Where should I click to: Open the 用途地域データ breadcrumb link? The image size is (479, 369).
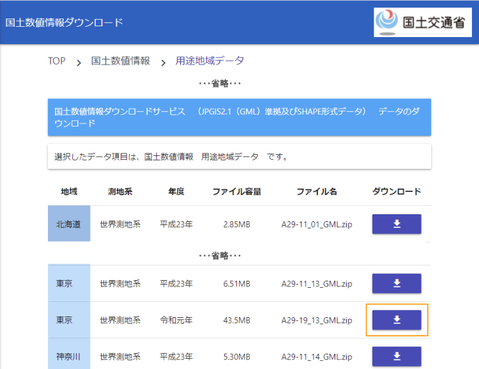pos(209,61)
